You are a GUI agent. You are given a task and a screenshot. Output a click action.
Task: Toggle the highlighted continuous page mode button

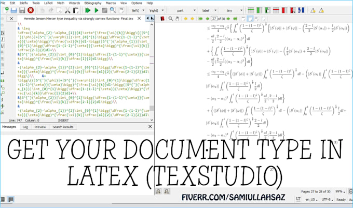[x=250, y=19]
